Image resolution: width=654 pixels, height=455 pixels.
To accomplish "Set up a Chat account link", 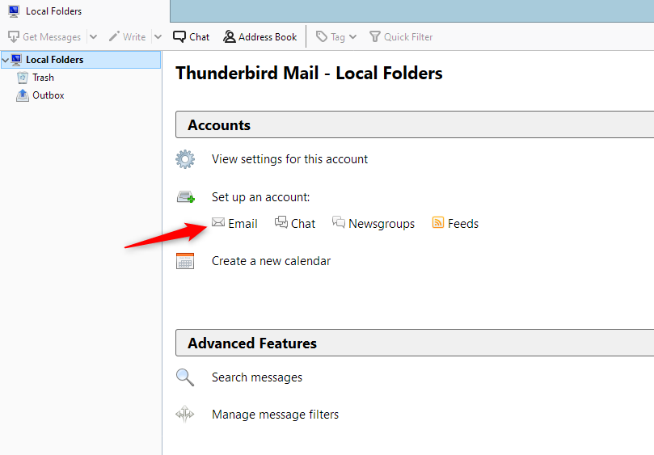I will point(303,224).
